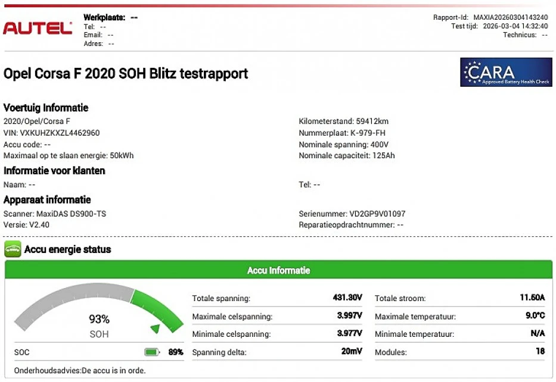Image resolution: width=556 pixels, height=382 pixels.
Task: Click the Serienummer VD2GP9V01097 text
Action: [352, 214]
